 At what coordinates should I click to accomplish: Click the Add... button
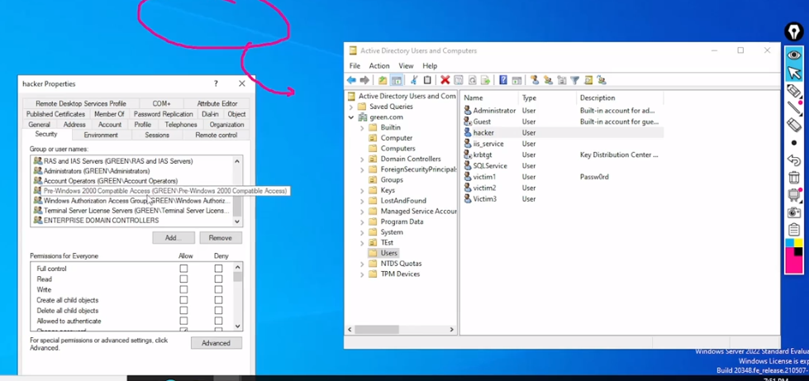174,238
